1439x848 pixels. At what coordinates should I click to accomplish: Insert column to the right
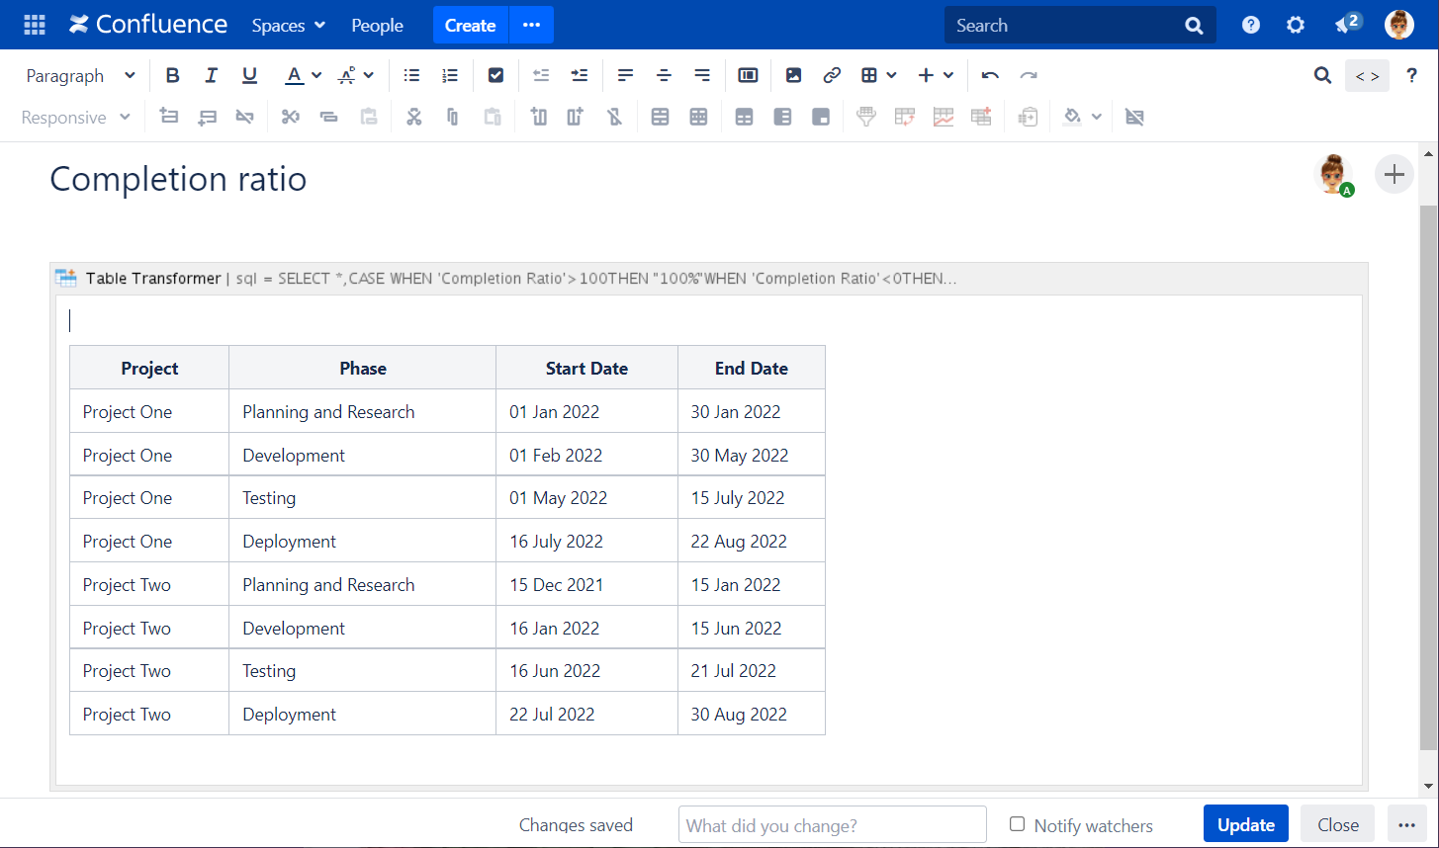[576, 117]
